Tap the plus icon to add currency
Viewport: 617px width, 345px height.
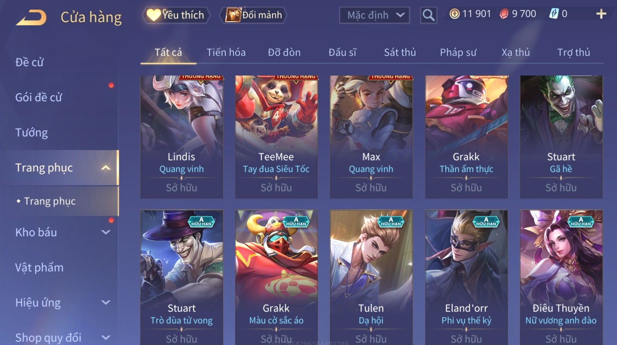601,14
